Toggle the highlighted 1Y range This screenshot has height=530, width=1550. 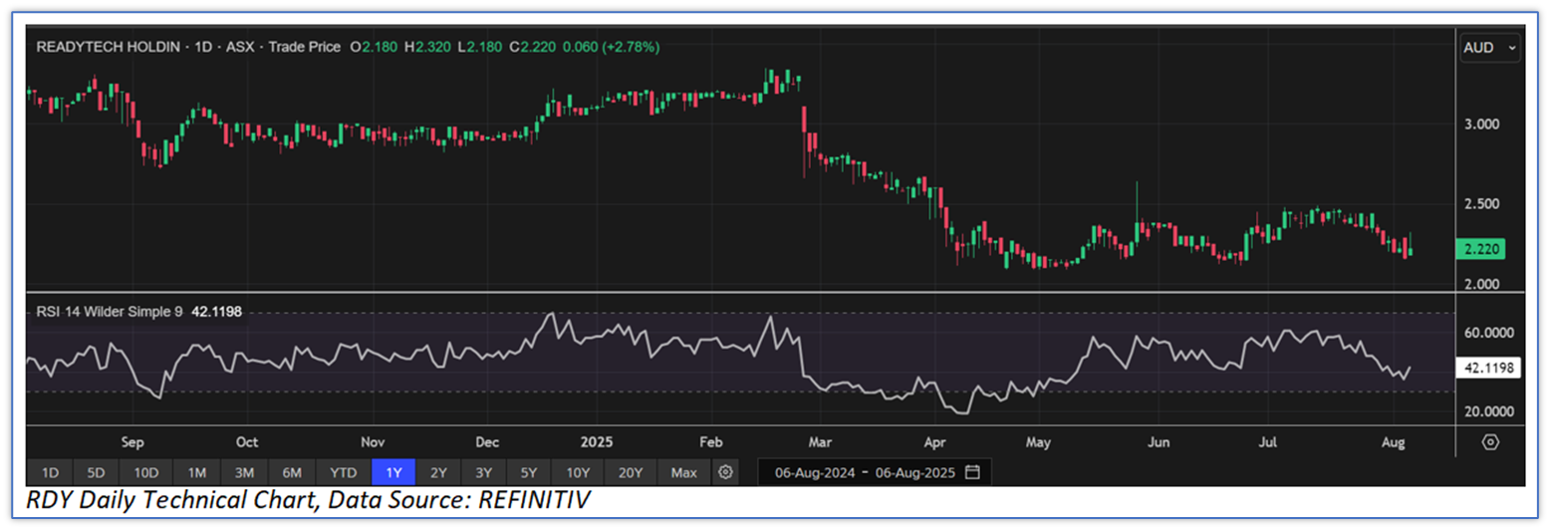pos(391,471)
